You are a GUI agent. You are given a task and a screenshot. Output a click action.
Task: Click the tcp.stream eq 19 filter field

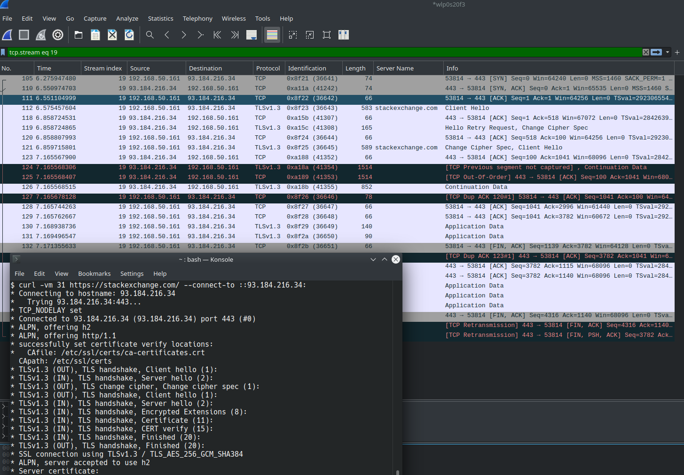click(324, 52)
